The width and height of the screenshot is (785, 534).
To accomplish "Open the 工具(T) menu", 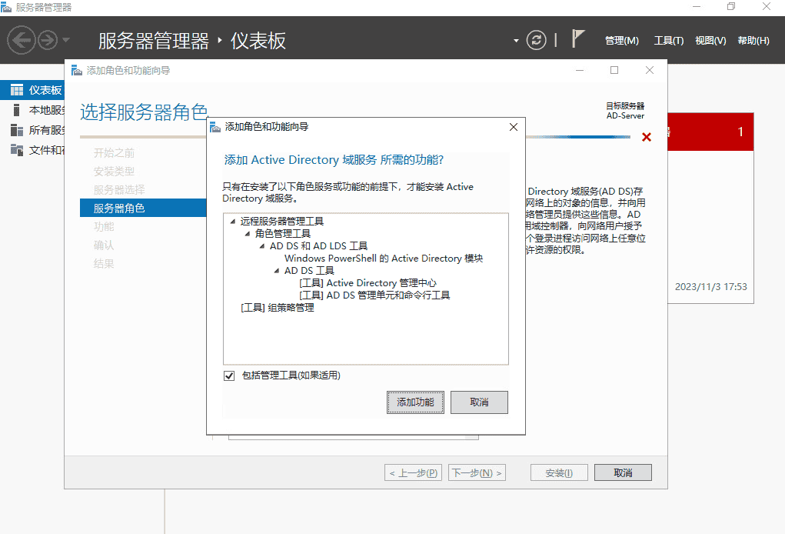I will 668,39.
